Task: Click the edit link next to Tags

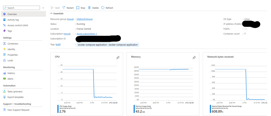Action: (x=58, y=45)
